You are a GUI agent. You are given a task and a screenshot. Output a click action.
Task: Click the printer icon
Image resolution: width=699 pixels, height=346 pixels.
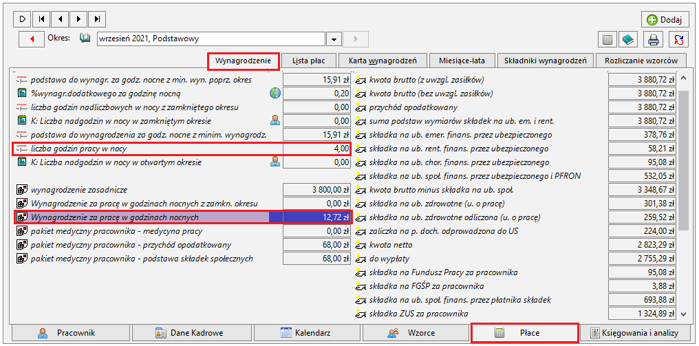click(653, 39)
